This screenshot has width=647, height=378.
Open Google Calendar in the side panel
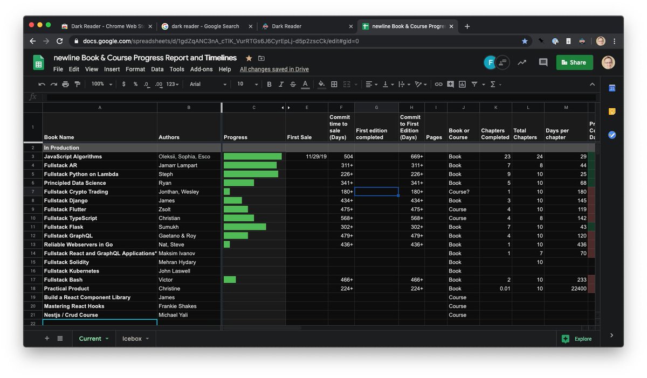[x=612, y=88]
